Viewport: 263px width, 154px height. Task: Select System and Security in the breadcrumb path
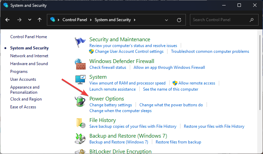click(113, 20)
